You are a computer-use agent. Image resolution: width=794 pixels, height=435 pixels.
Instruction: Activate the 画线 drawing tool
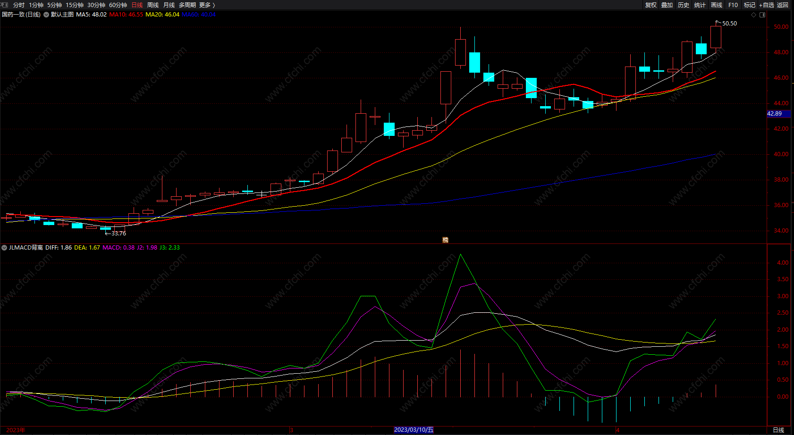click(717, 5)
